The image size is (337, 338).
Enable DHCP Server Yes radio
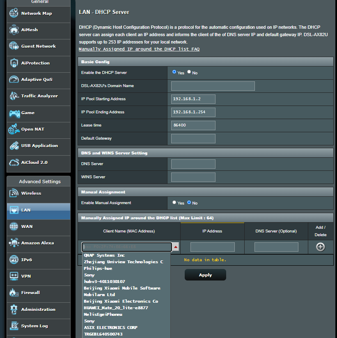174,72
